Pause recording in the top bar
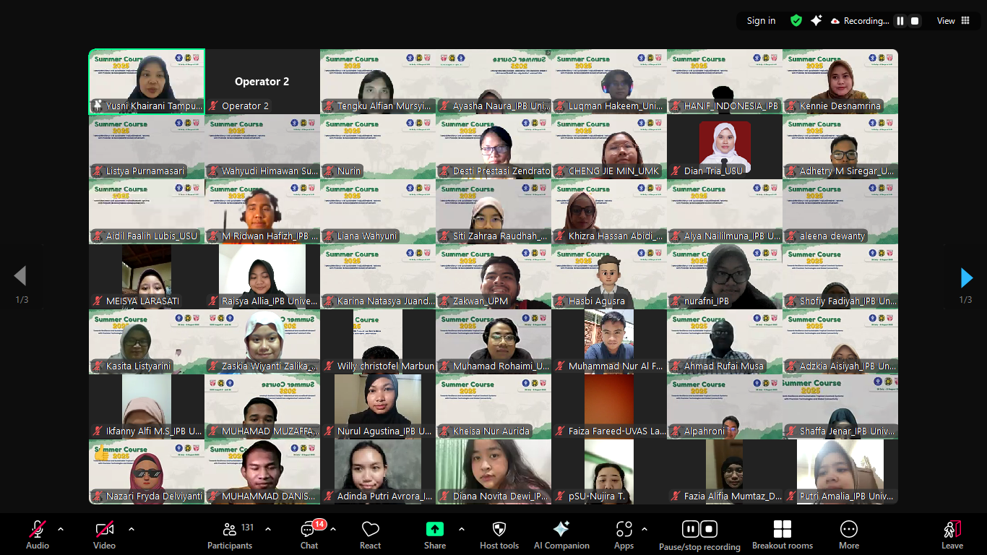 (x=900, y=21)
